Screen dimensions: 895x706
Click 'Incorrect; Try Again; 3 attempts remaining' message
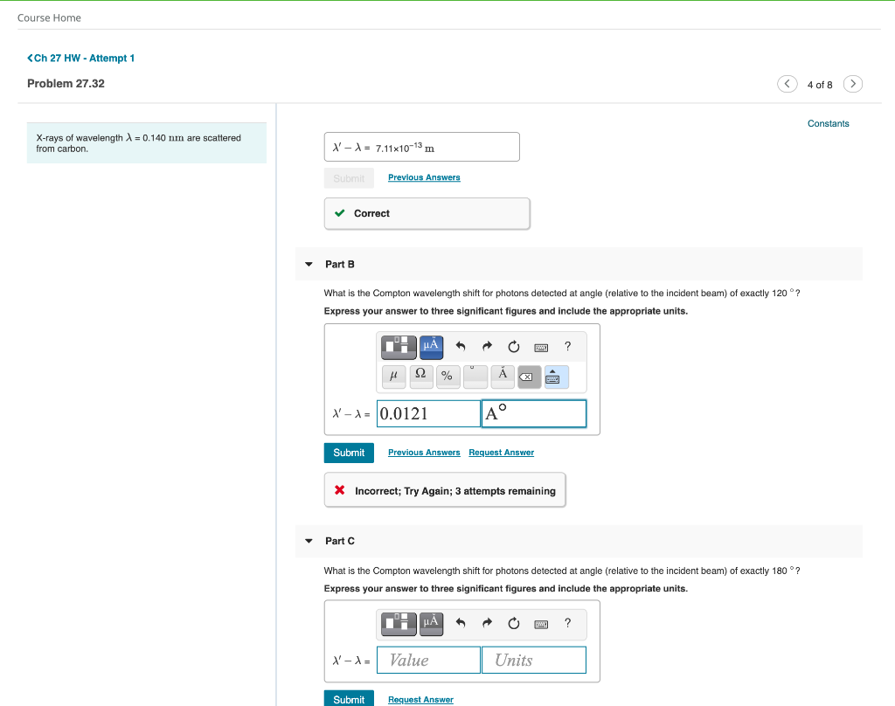(445, 490)
